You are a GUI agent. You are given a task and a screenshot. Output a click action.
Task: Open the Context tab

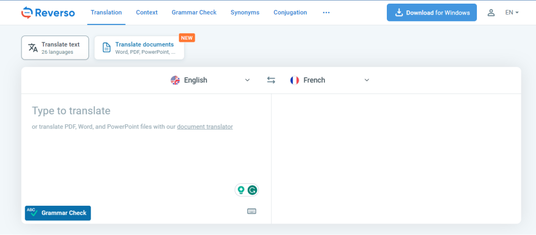pos(147,13)
